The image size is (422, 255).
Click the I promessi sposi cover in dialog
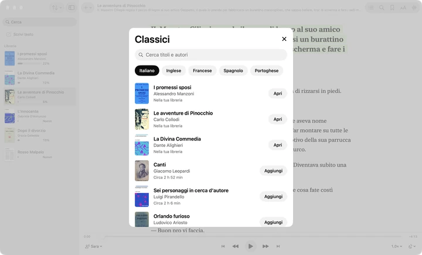(142, 94)
